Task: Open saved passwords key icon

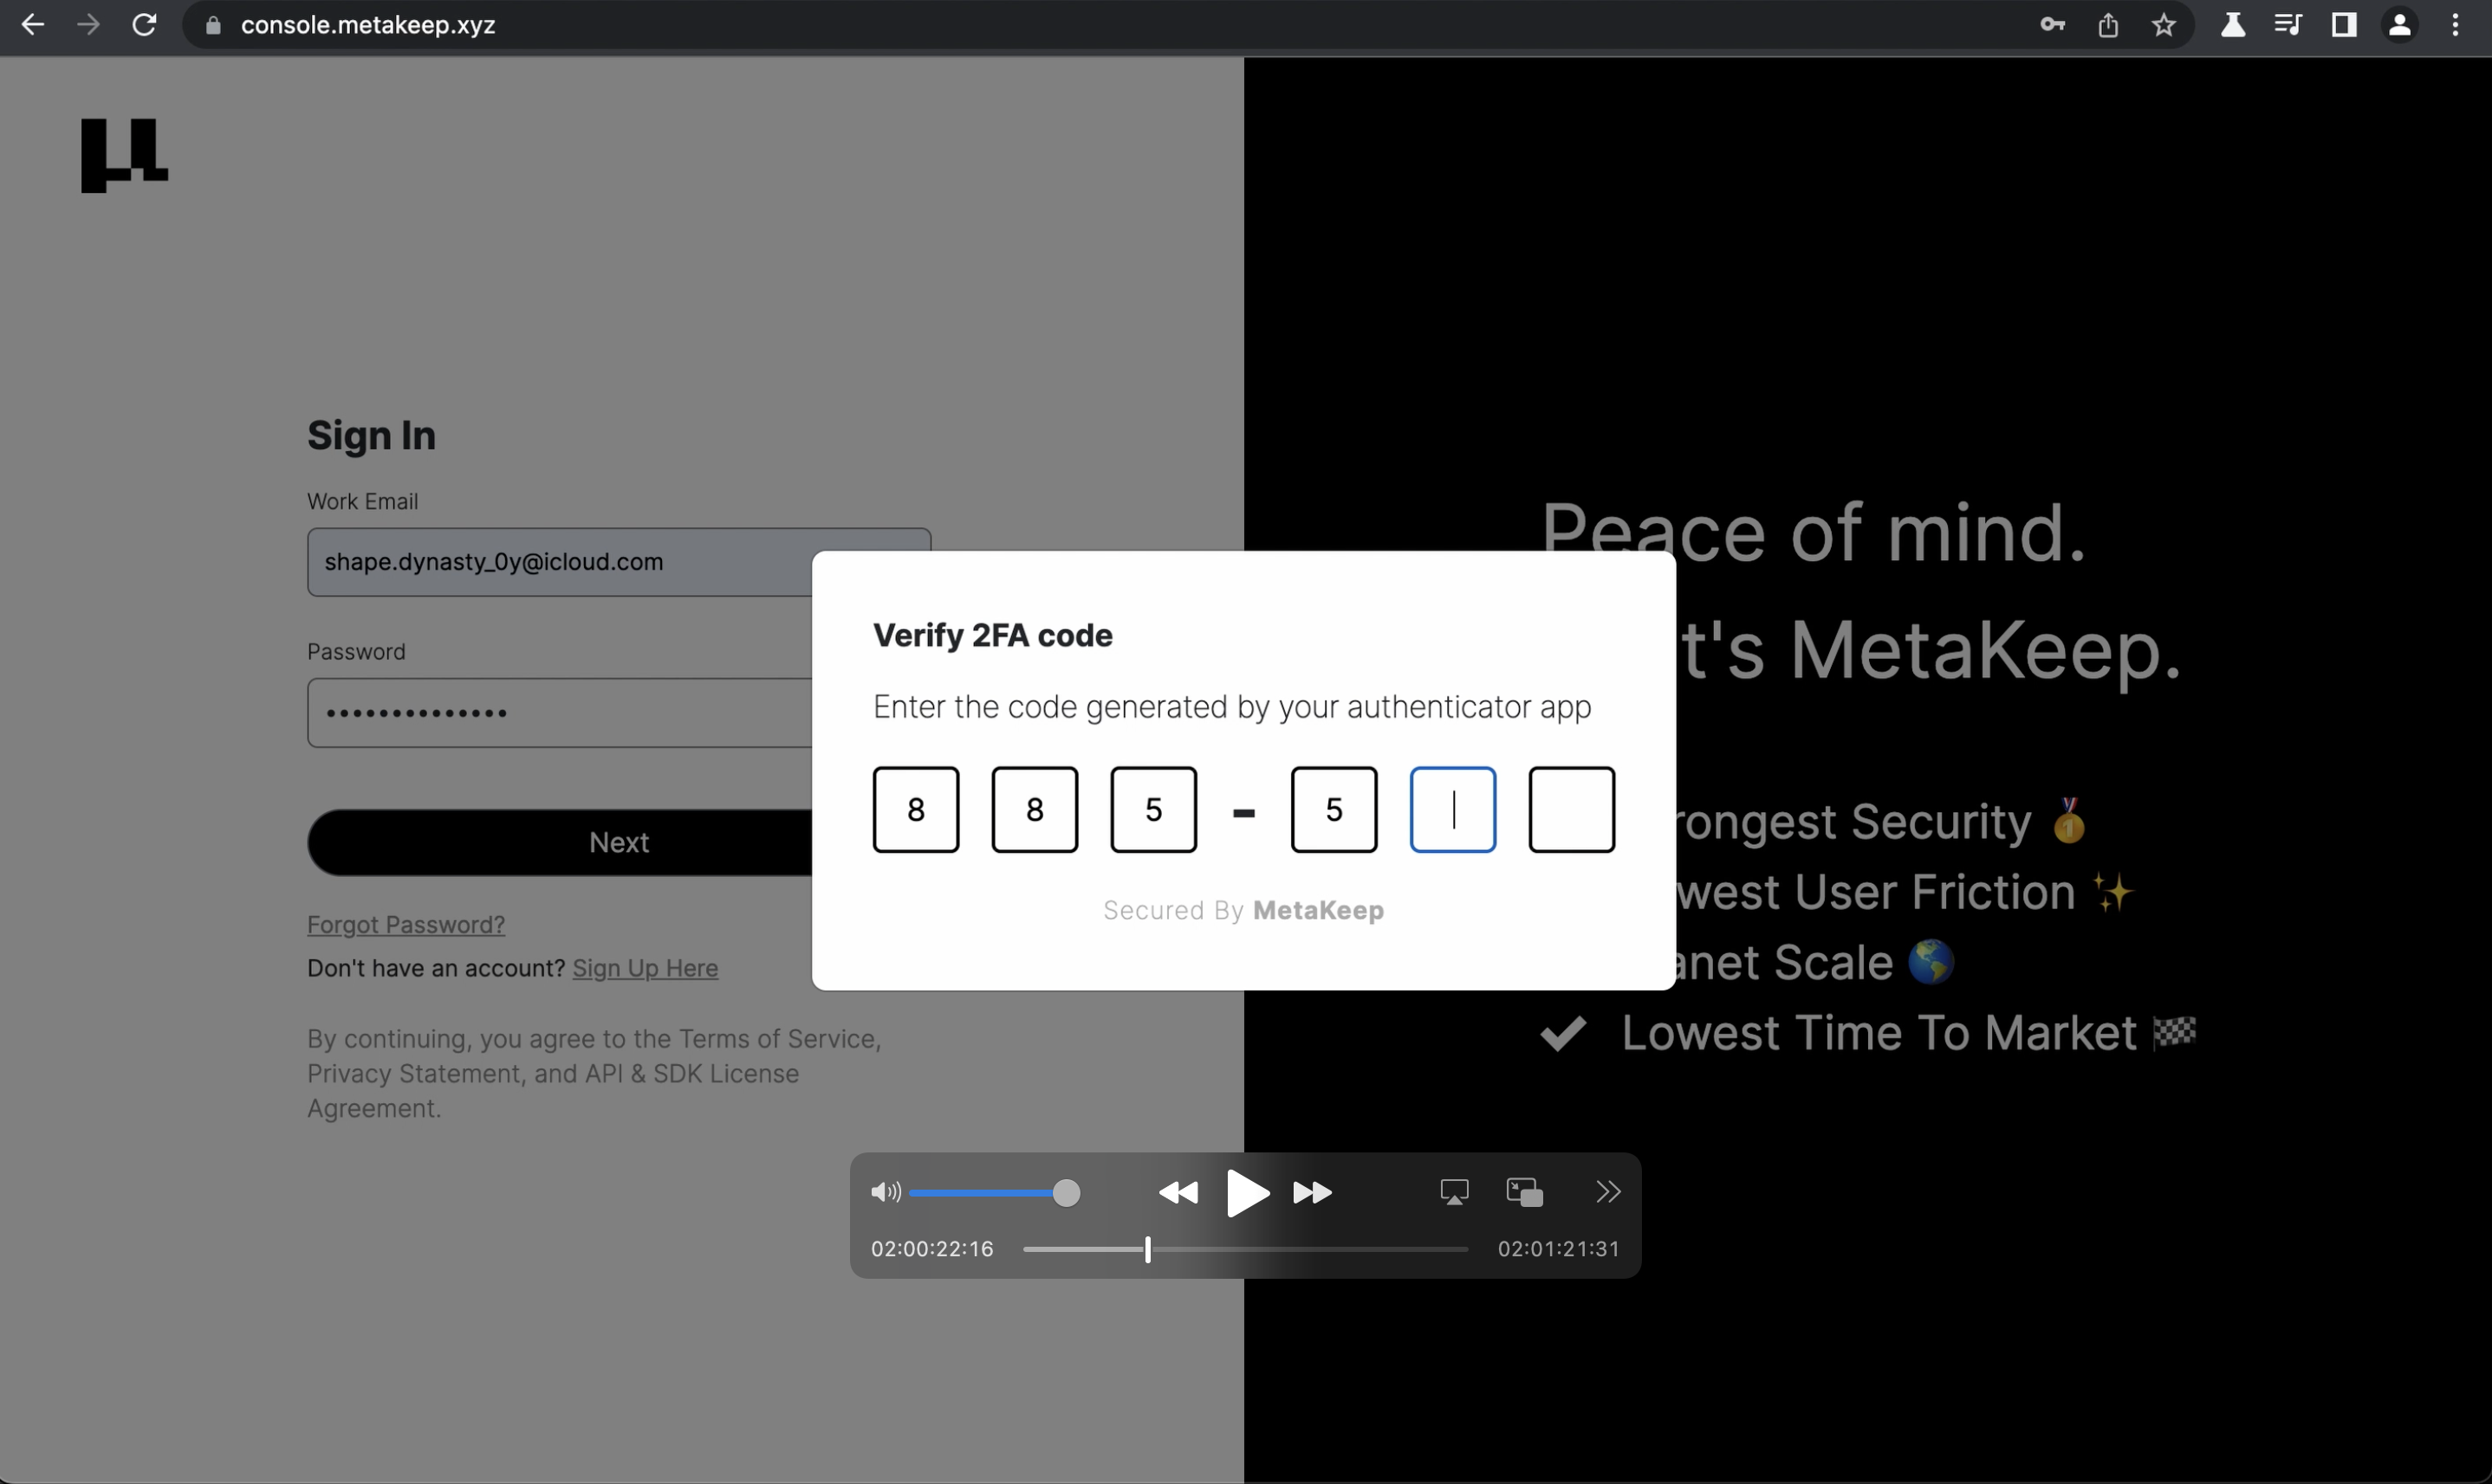Action: 2053,25
